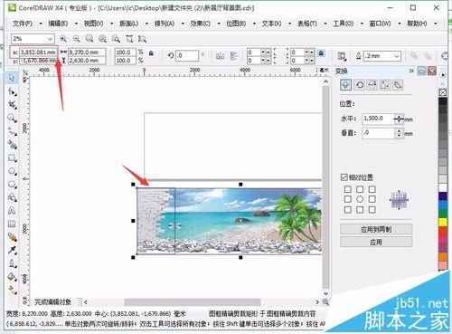Open the 文件(F) menu
Viewport: 452px width, 334px height.
23,24
